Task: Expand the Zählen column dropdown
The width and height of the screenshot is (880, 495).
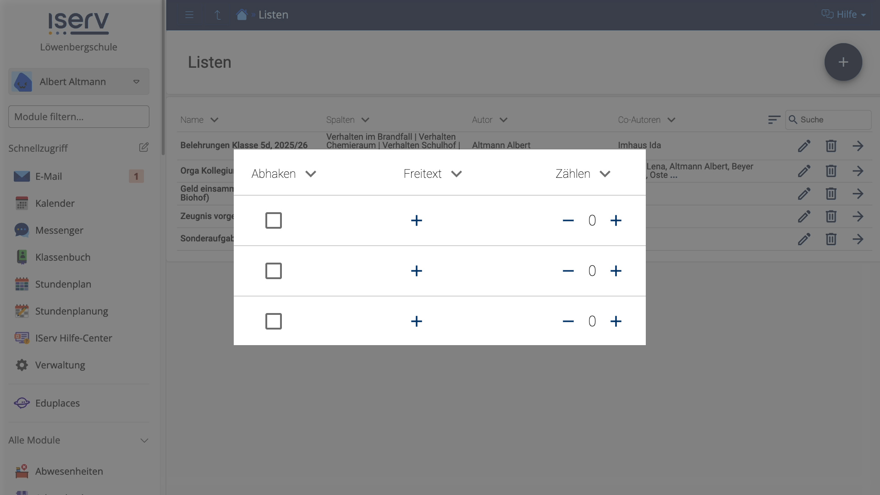Action: 605,174
